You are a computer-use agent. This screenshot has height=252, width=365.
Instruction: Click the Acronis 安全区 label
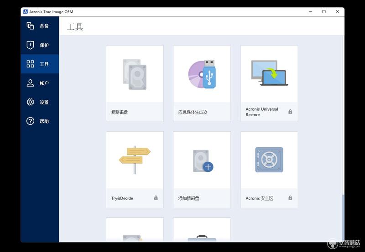pyautogui.click(x=259, y=198)
